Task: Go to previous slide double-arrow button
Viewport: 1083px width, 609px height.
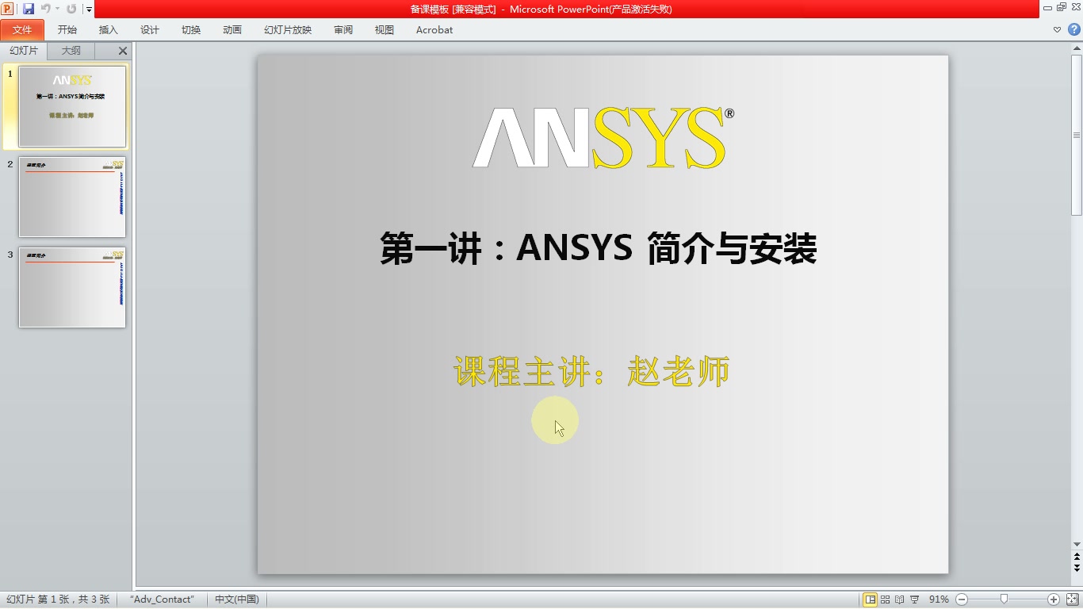Action: 1077,557
